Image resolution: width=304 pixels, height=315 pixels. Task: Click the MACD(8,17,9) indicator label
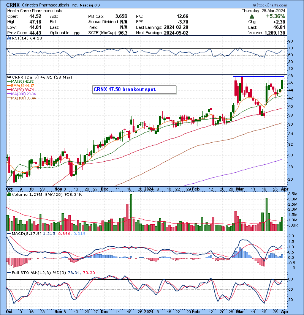[x=27, y=234]
